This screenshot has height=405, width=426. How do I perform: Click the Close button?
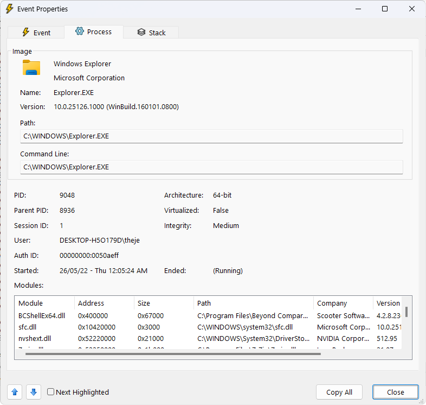tap(395, 392)
